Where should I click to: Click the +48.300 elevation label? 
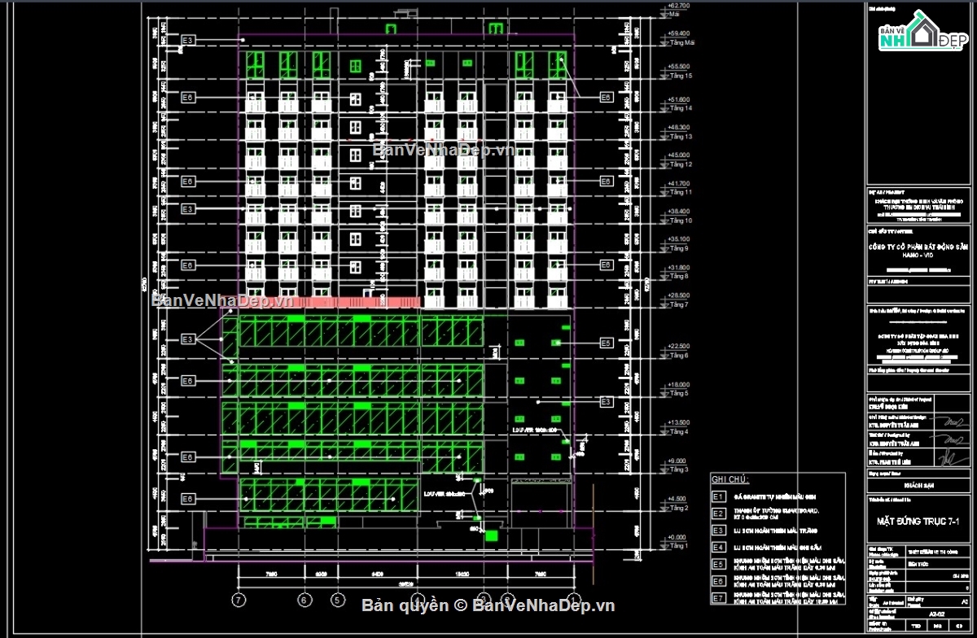click(680, 128)
